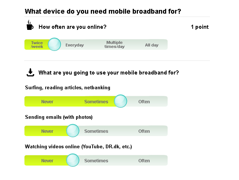Set Watching videos slider to Sometimes
This screenshot has width=239, height=180.
[96, 160]
